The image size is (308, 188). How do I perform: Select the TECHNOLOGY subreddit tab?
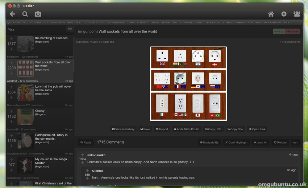coord(213,23)
